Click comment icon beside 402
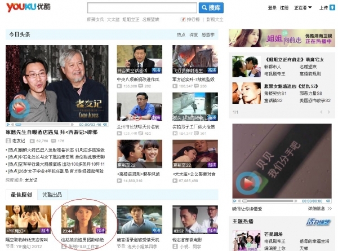338x251 pixels. (x=140, y=133)
